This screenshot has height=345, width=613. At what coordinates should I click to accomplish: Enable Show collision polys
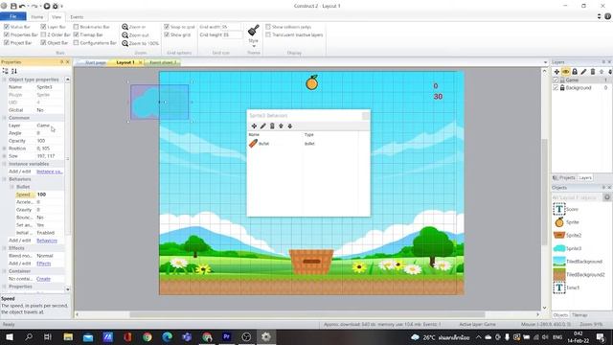pyautogui.click(x=268, y=27)
